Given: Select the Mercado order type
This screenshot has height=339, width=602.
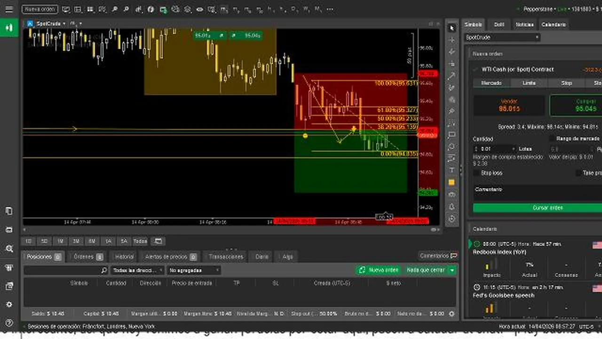Looking at the screenshot, I should pyautogui.click(x=491, y=83).
